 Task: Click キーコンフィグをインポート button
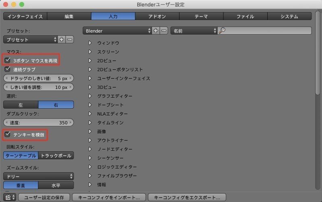click(x=109, y=197)
